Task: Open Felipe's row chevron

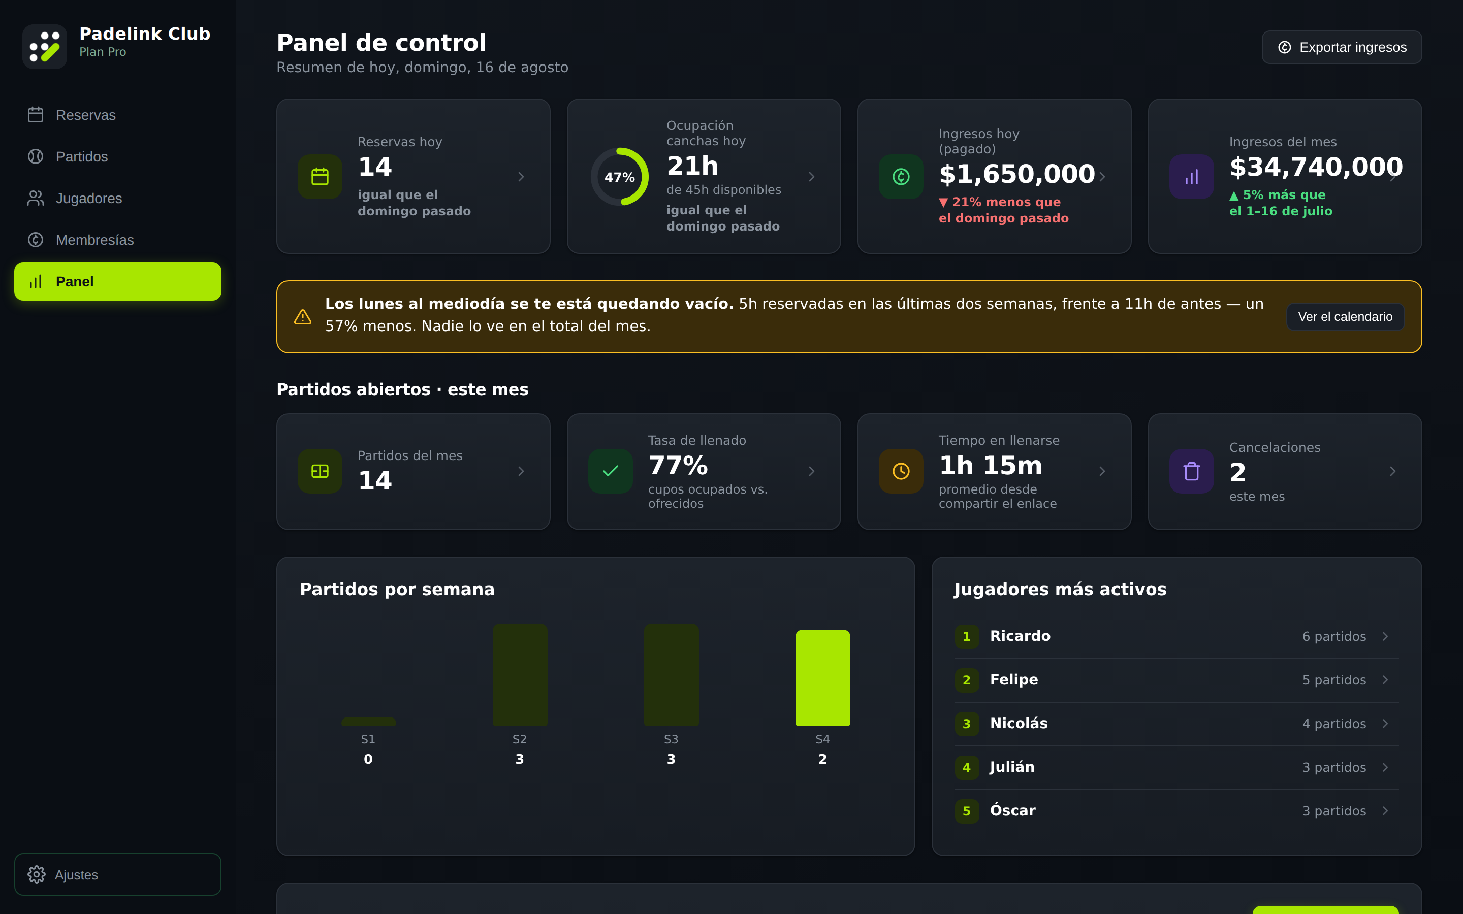Action: click(1386, 680)
